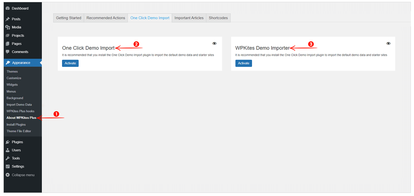
Task: Click description text under One Click Demo Import heading
Action: [138, 55]
